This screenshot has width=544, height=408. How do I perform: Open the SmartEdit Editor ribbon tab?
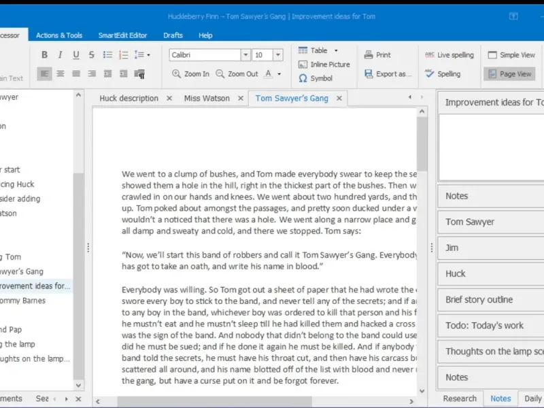122,35
